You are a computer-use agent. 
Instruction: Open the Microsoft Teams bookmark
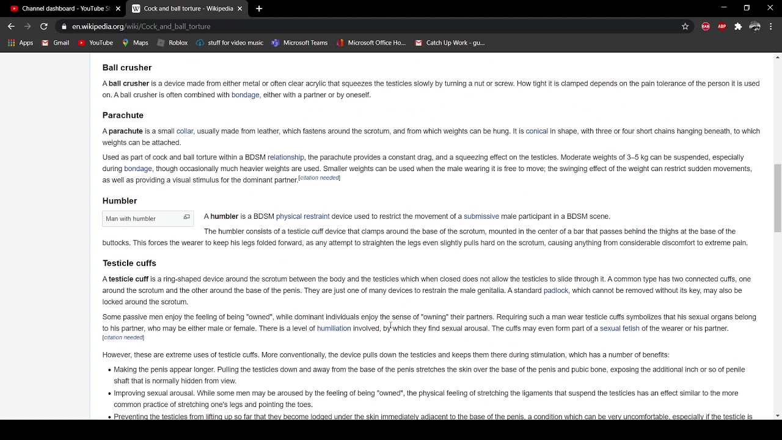click(299, 43)
